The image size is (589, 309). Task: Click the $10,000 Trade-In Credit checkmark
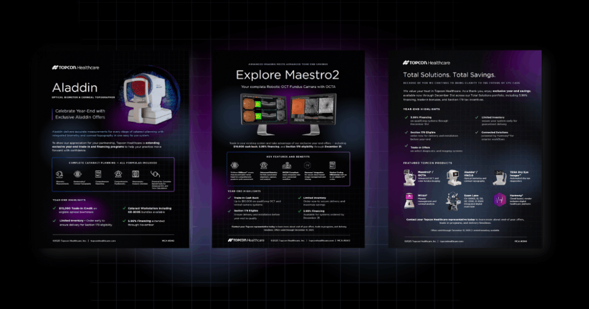53,209
